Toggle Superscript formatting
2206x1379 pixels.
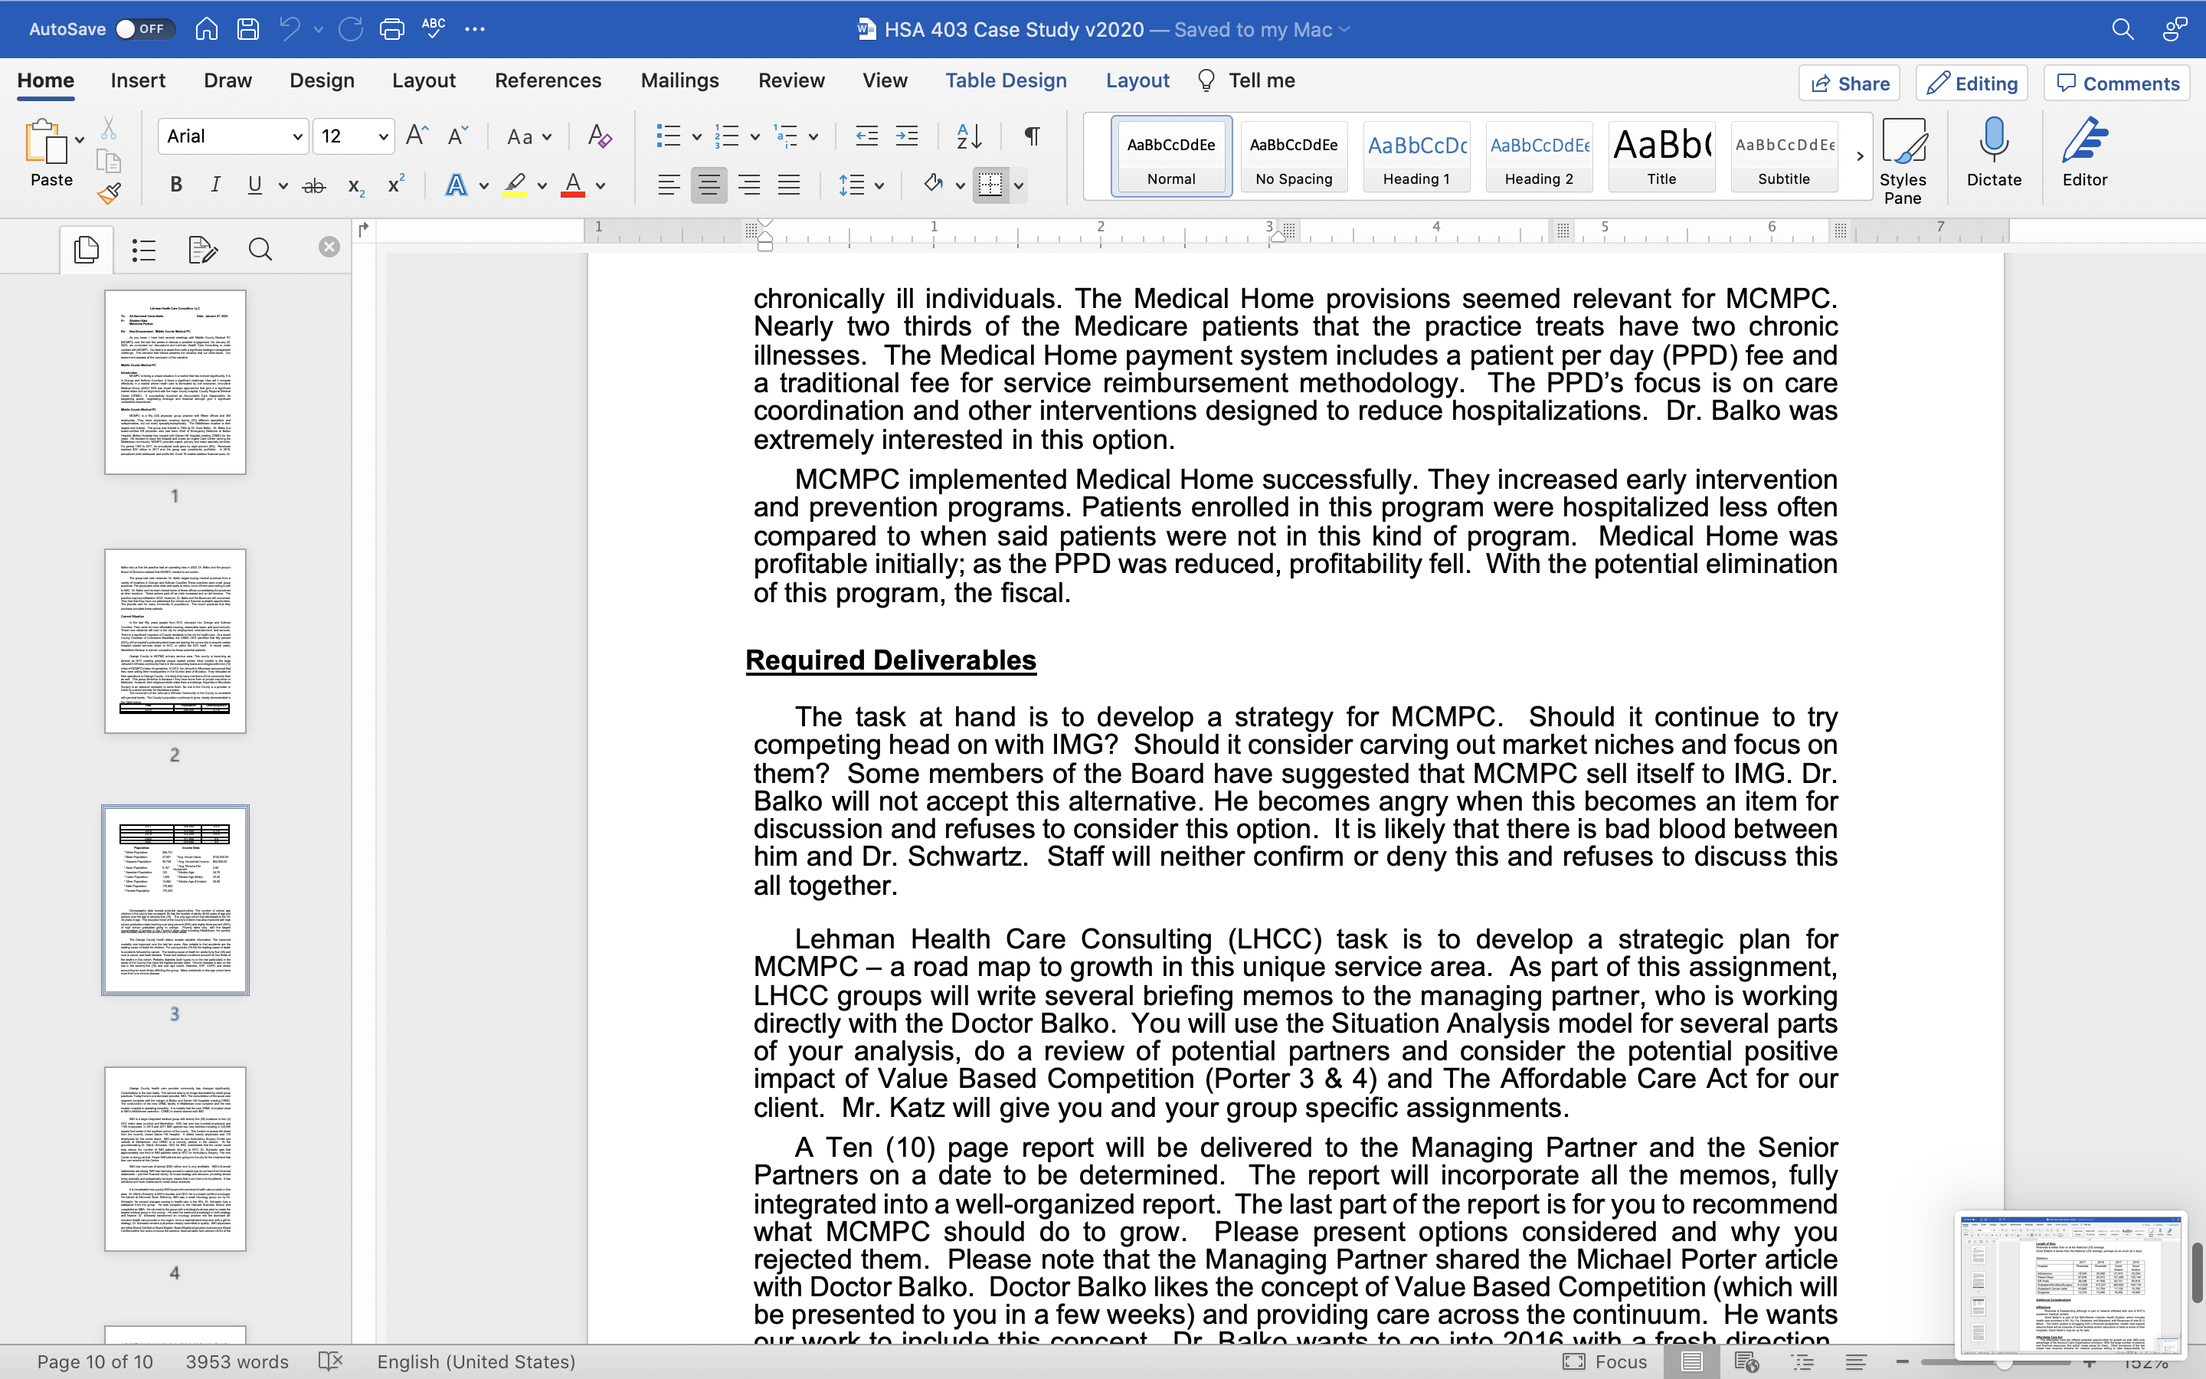[x=395, y=185]
